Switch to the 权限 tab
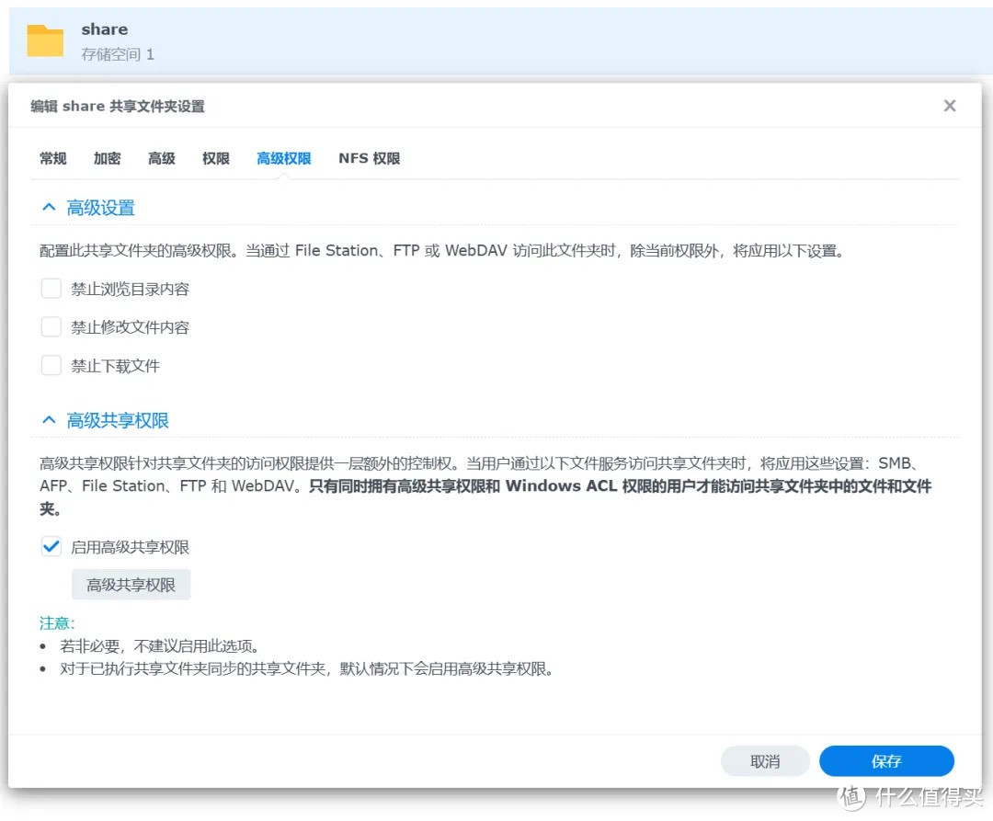 [x=215, y=158]
